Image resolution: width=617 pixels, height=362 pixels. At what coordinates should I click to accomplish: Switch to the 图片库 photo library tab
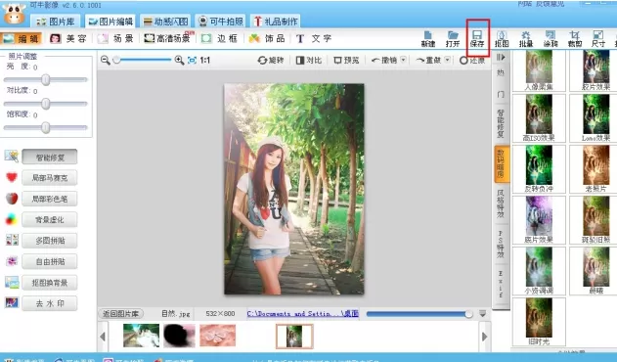point(56,22)
